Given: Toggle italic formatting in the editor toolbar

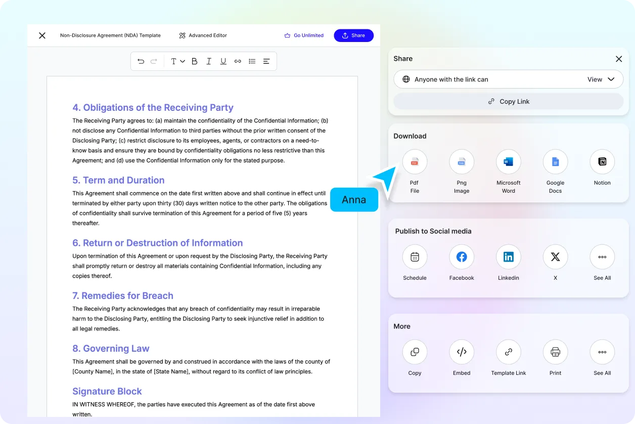Looking at the screenshot, I should click(208, 61).
